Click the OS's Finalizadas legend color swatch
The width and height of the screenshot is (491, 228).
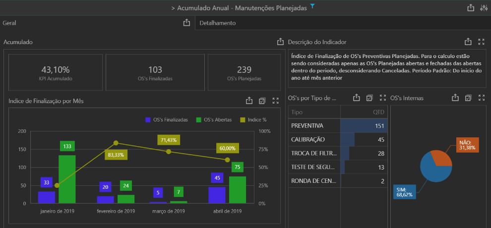click(148, 119)
